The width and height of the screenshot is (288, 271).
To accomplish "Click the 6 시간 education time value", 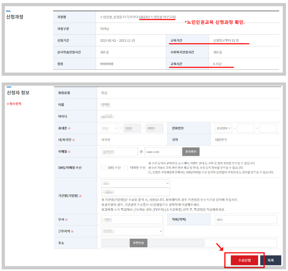I will [217, 64].
